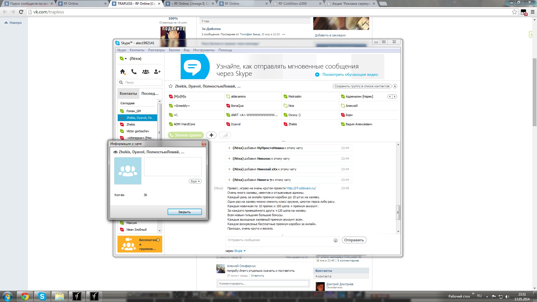
Task: Expand the Лёха added НуПростоНяшка event
Action: (229, 148)
